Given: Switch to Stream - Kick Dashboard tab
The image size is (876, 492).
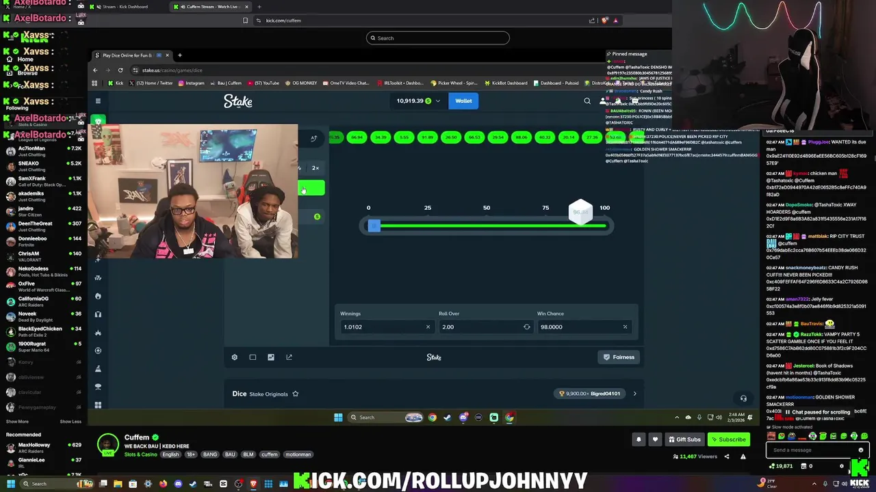Looking at the screenshot, I should click(123, 7).
